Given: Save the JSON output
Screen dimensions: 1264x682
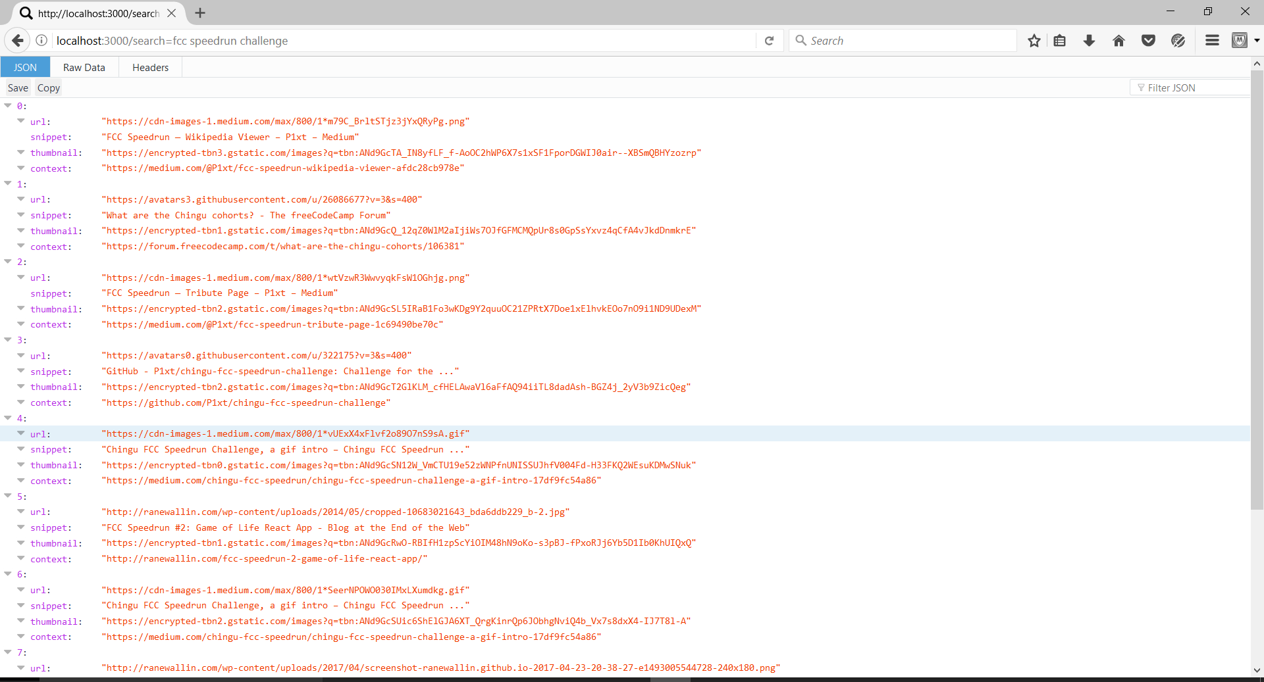Looking at the screenshot, I should click(18, 88).
